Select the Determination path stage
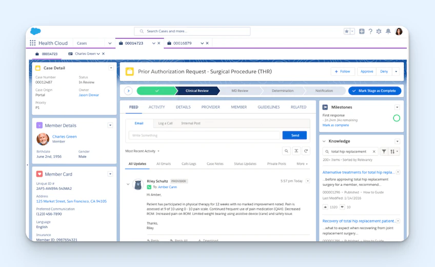The width and height of the screenshot is (435, 267). coord(283,91)
